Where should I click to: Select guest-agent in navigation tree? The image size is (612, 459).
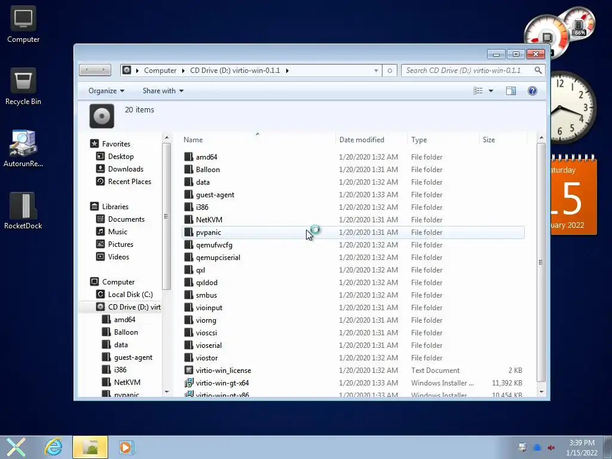pyautogui.click(x=133, y=357)
